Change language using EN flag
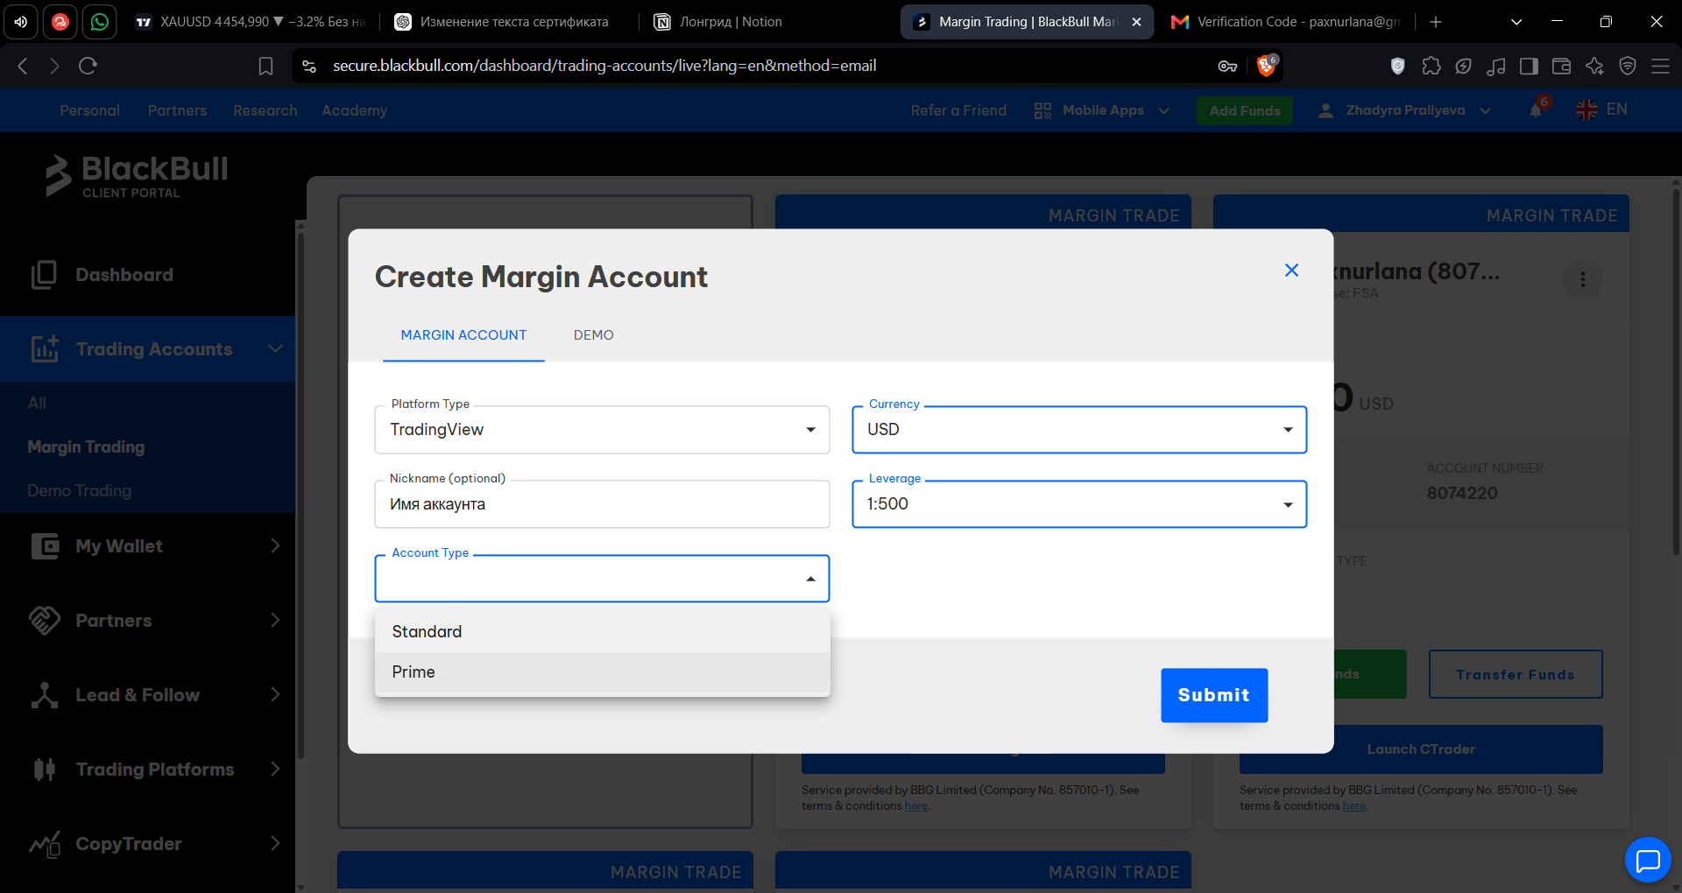The height and width of the screenshot is (893, 1682). tap(1601, 109)
